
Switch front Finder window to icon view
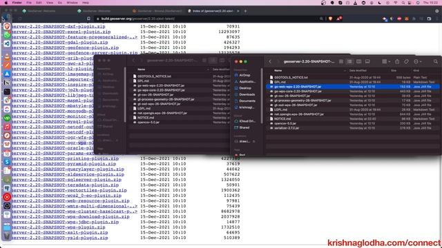341,61
